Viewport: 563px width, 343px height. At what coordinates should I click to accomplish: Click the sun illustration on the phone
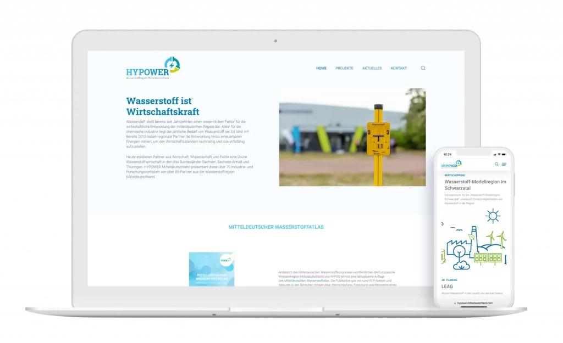tap(493, 216)
